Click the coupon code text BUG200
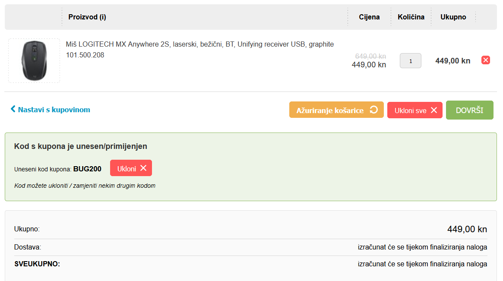This screenshot has width=503, height=281. coord(87,169)
